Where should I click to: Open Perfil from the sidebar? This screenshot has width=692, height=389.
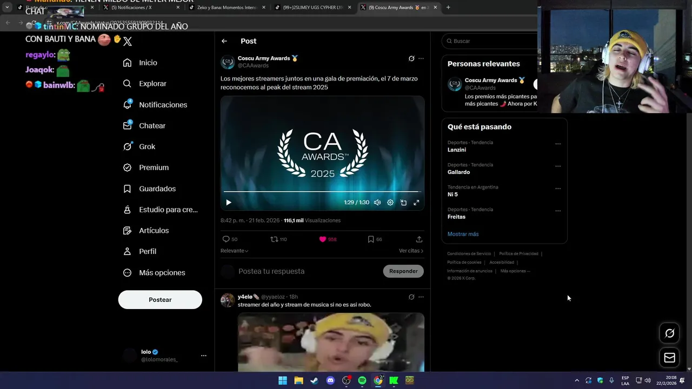[x=140, y=251]
